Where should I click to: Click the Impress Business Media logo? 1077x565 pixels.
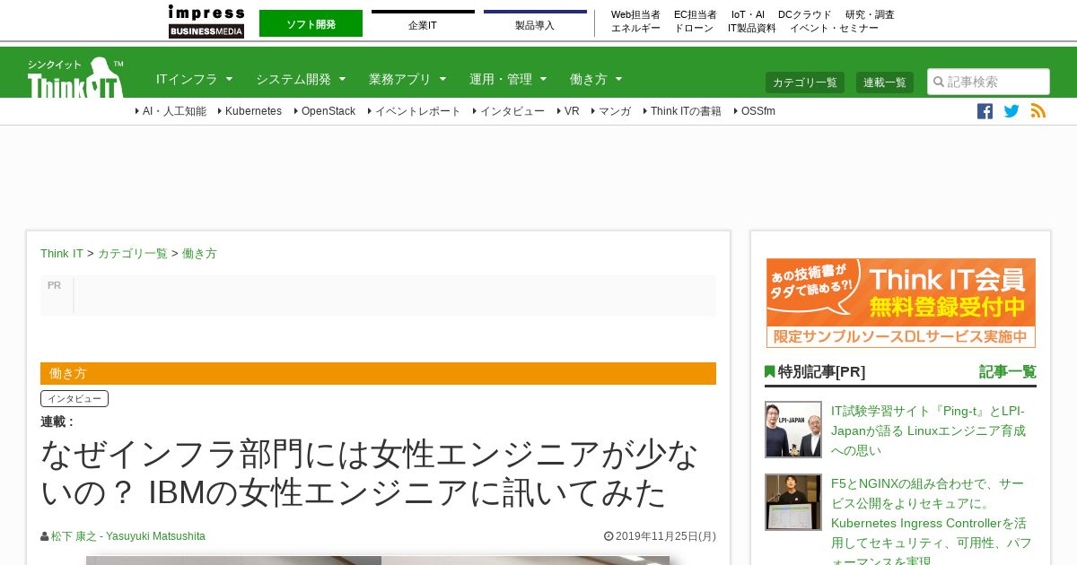206,21
